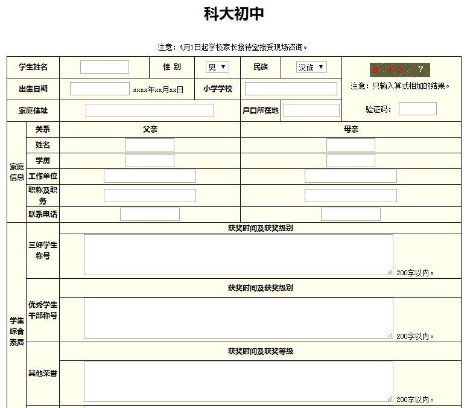
Task: Click the father's workplace (工作单位) input
Action: (x=150, y=176)
